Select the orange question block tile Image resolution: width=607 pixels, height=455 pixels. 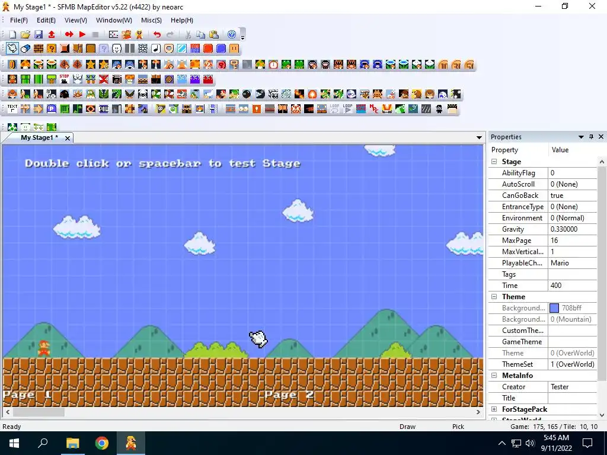(52, 49)
